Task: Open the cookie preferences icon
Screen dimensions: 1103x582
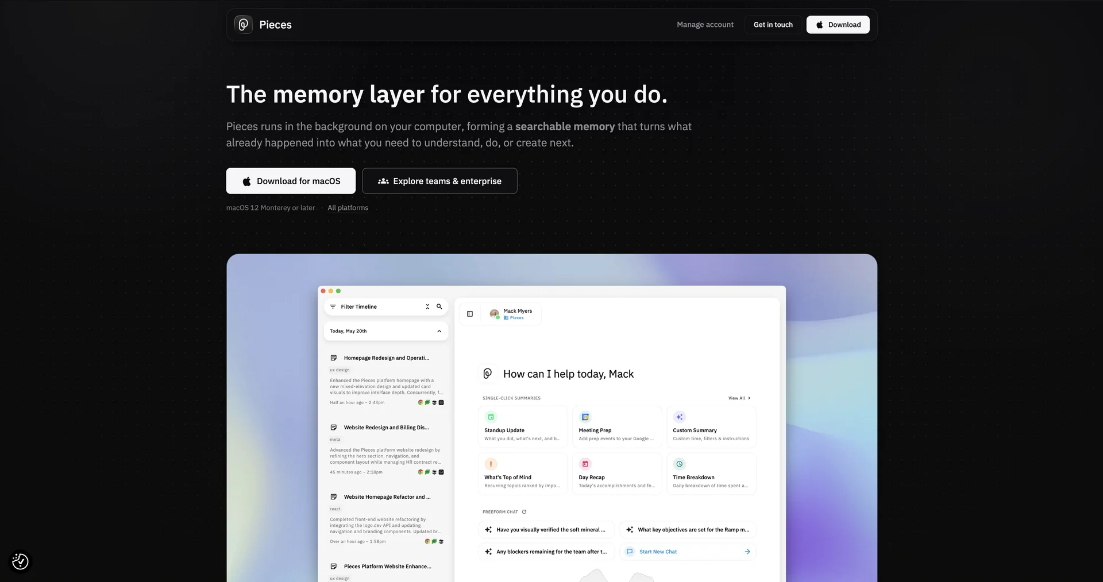Action: pyautogui.click(x=20, y=561)
